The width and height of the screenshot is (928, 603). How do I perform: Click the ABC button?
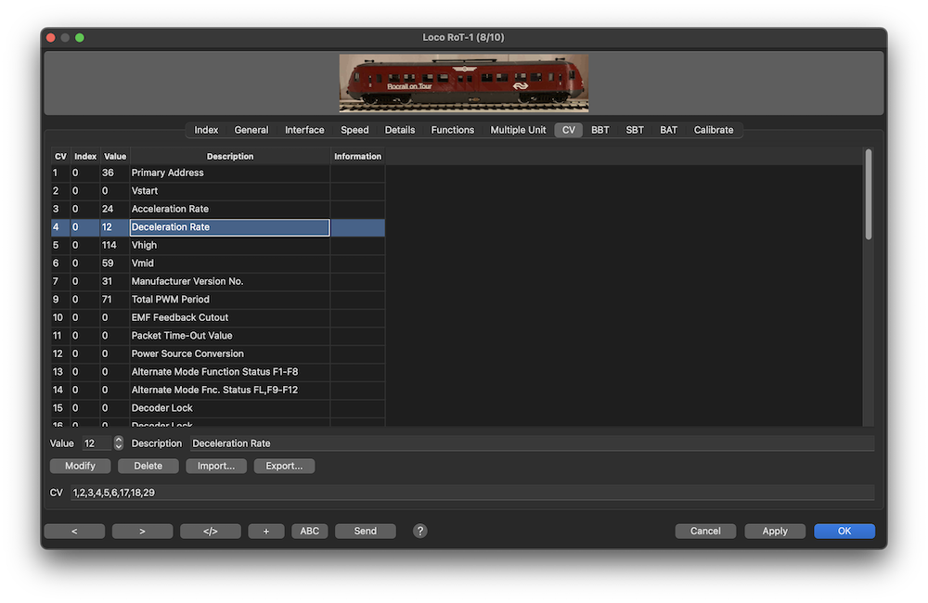coord(310,531)
